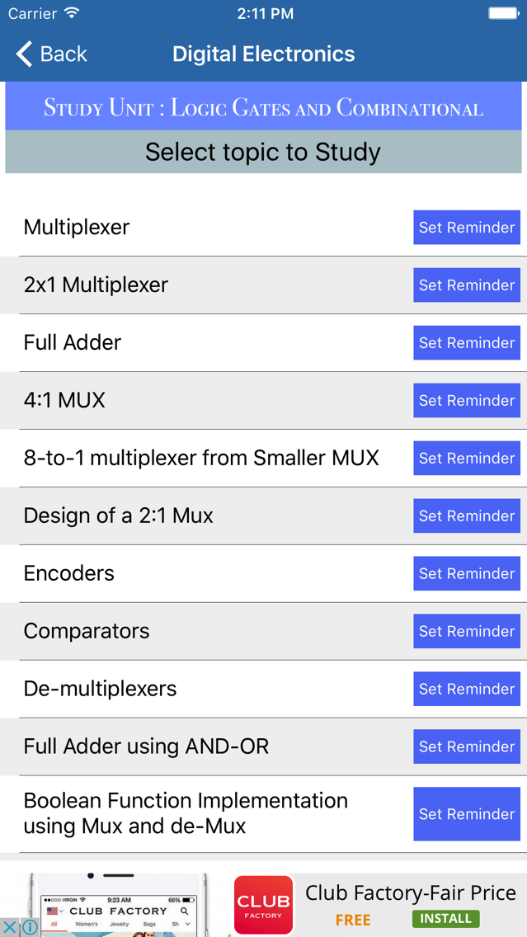Tap the Club Factory phone screenshot thumbnail
The image size is (527, 937).
tap(119, 905)
